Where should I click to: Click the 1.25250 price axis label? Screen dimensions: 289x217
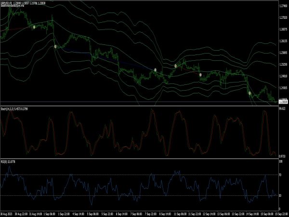(283, 65)
